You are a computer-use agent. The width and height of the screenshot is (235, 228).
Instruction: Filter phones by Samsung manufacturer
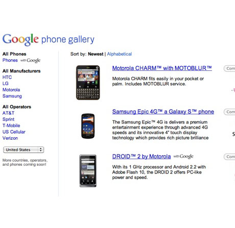12,96
